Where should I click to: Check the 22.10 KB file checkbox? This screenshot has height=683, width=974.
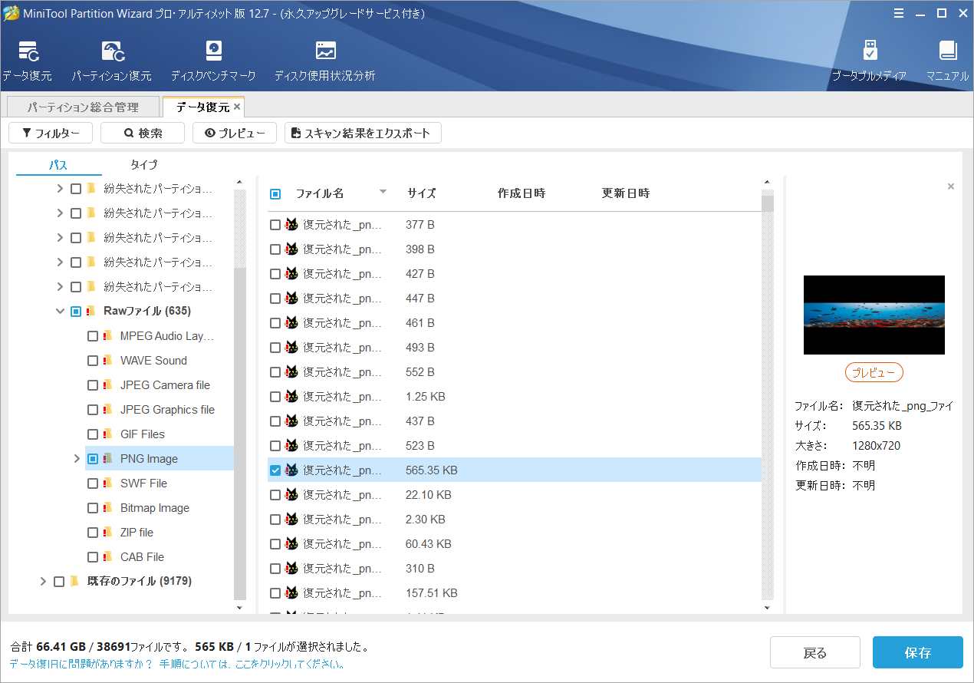coord(275,495)
